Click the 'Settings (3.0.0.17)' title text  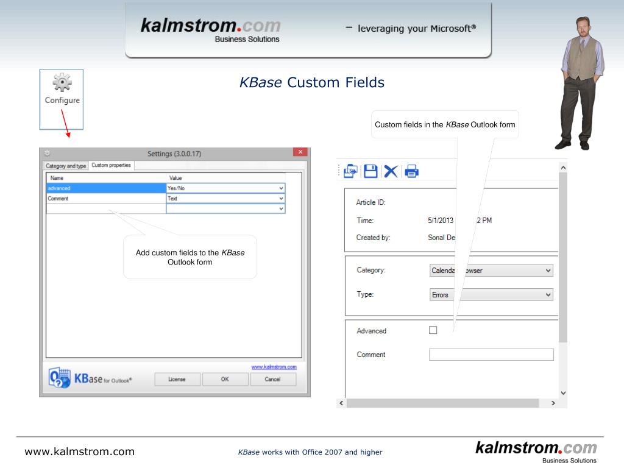[x=174, y=154]
